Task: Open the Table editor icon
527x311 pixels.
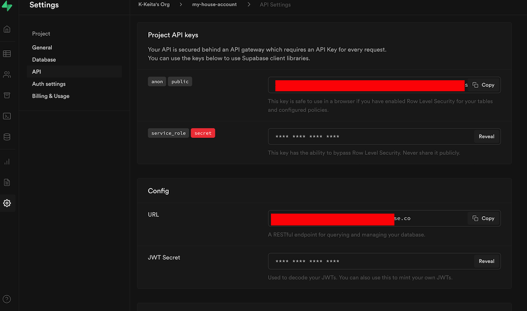Action: 7,54
